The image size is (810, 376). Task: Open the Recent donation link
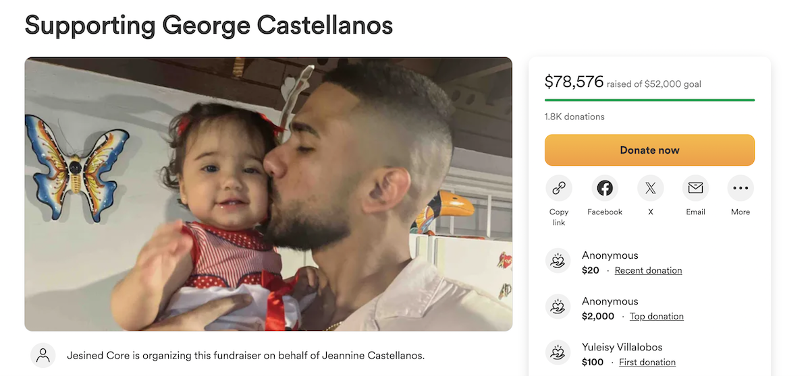[648, 270]
